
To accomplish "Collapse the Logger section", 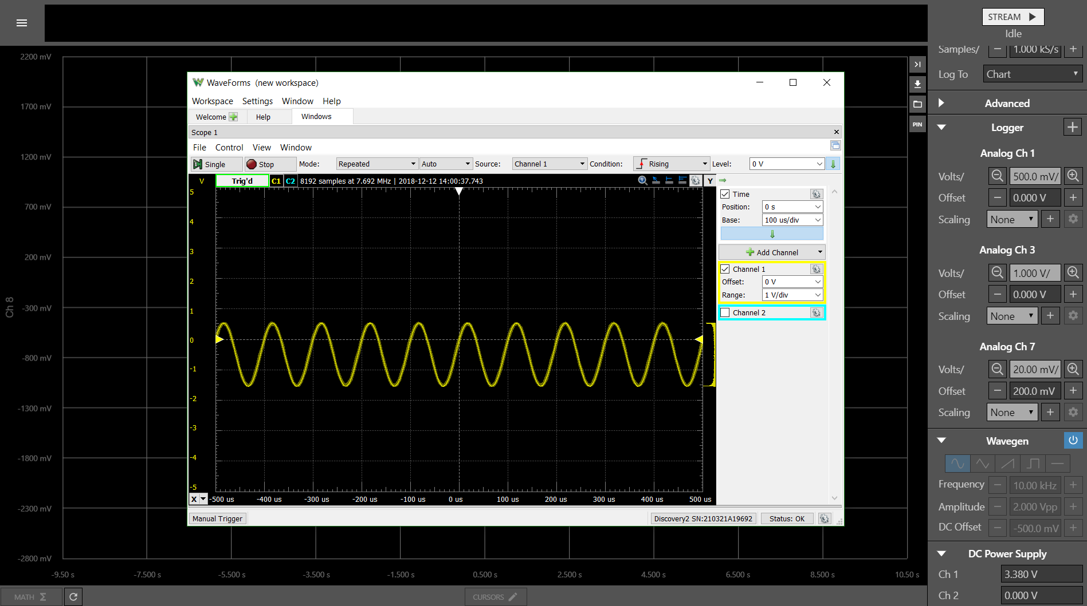I will (941, 127).
